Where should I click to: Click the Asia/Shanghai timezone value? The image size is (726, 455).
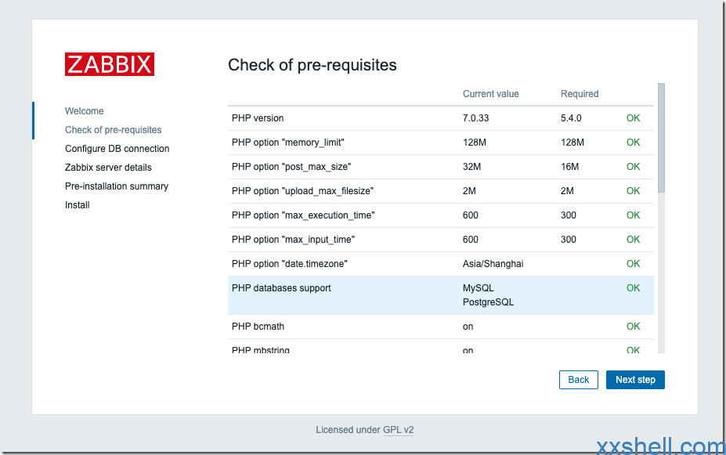click(x=493, y=264)
